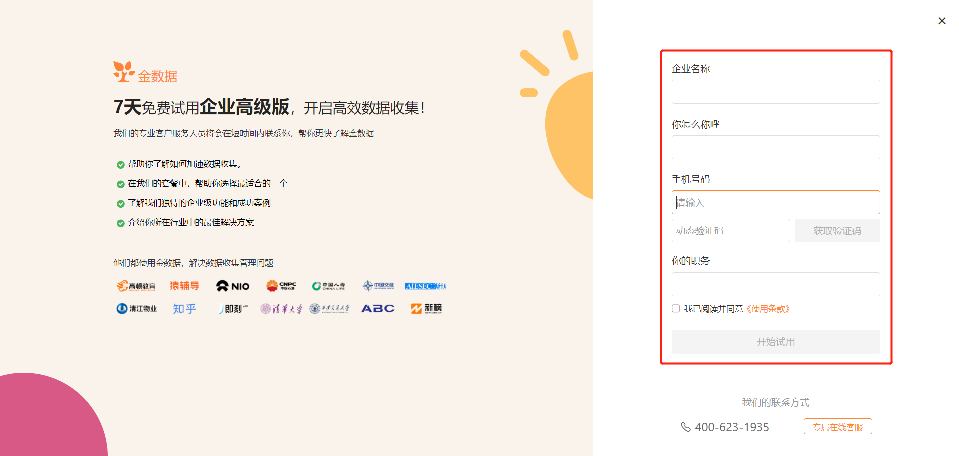Open the 《使用条款》 terms link
This screenshot has width=959, height=456.
tap(768, 309)
